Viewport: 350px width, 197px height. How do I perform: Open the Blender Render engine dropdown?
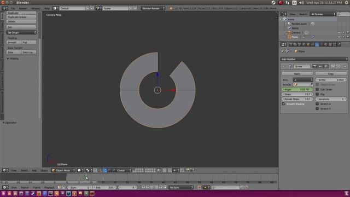pos(153,8)
